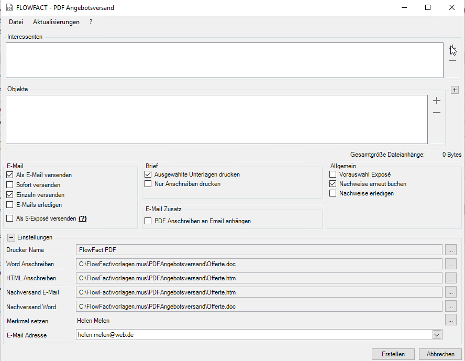Viewport: 465px width, 361px height.
Task: Collapse the Einstellungen section
Action: tap(11, 237)
